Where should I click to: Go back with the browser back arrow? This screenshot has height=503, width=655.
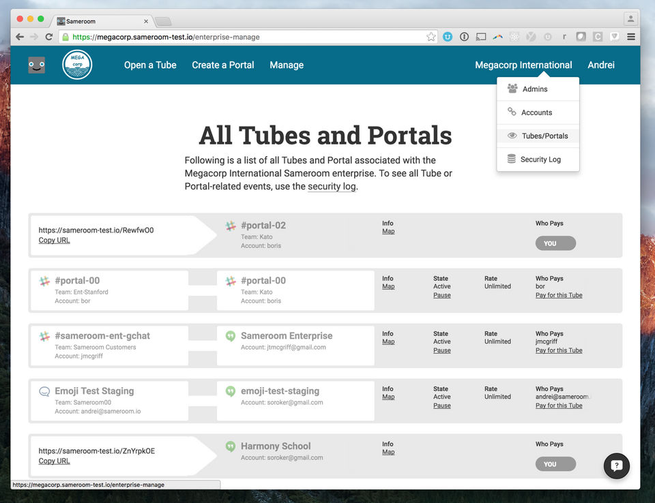(x=20, y=37)
